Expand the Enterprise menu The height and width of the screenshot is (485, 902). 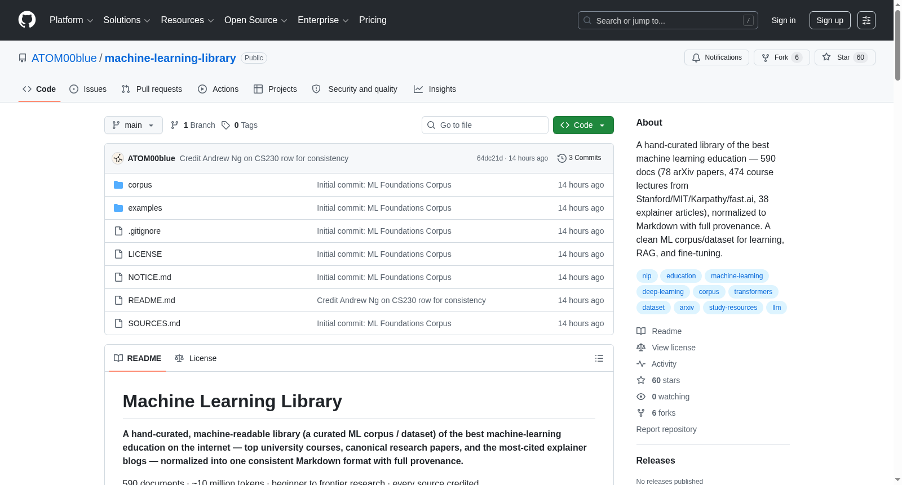pyautogui.click(x=323, y=20)
